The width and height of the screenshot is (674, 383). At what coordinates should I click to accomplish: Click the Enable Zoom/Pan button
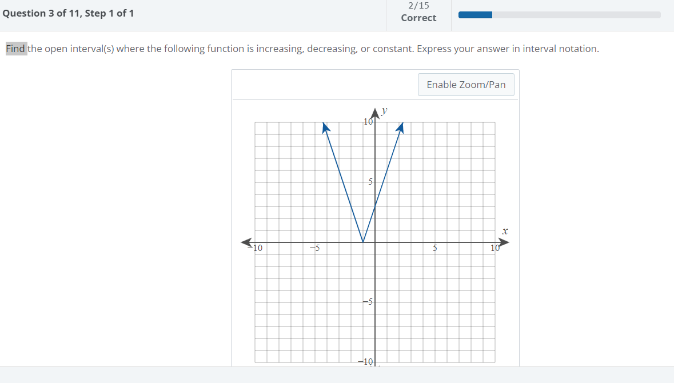pos(465,84)
